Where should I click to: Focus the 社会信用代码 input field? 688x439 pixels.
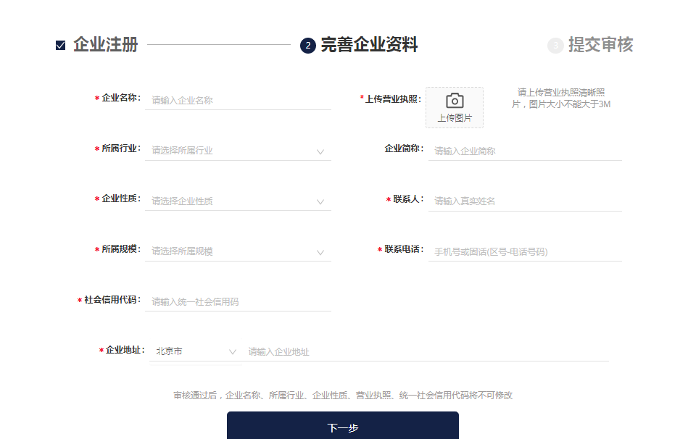pos(238,301)
